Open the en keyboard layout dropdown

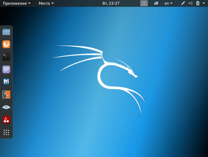pos(168,3)
